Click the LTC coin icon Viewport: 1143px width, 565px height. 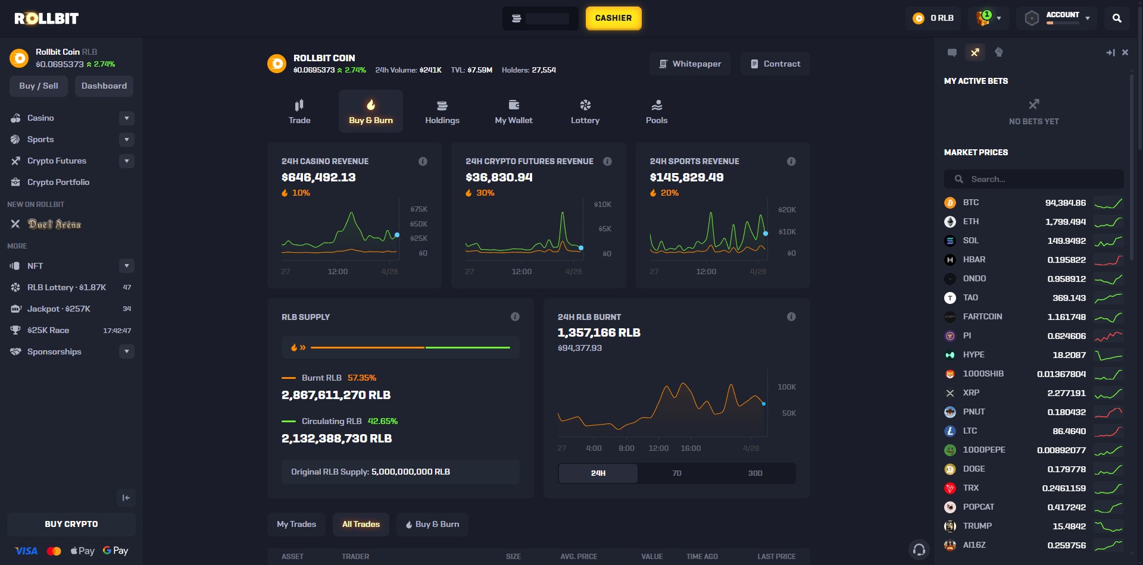coord(950,431)
